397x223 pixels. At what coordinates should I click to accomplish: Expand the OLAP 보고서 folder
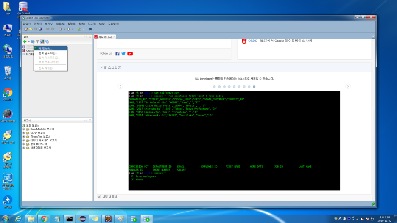(x=24, y=133)
